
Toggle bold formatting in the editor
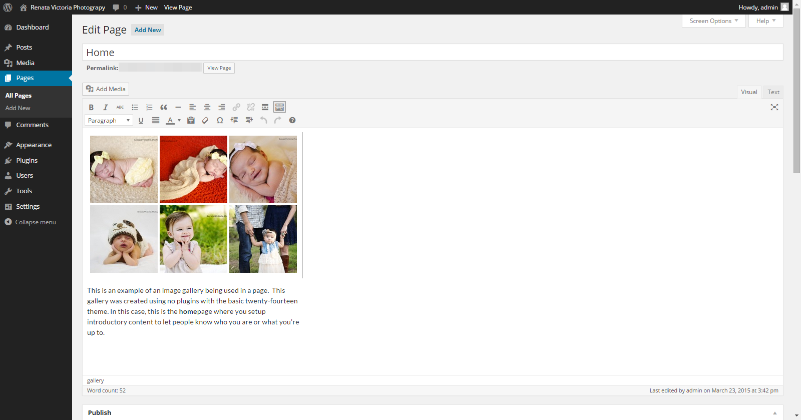click(x=91, y=107)
